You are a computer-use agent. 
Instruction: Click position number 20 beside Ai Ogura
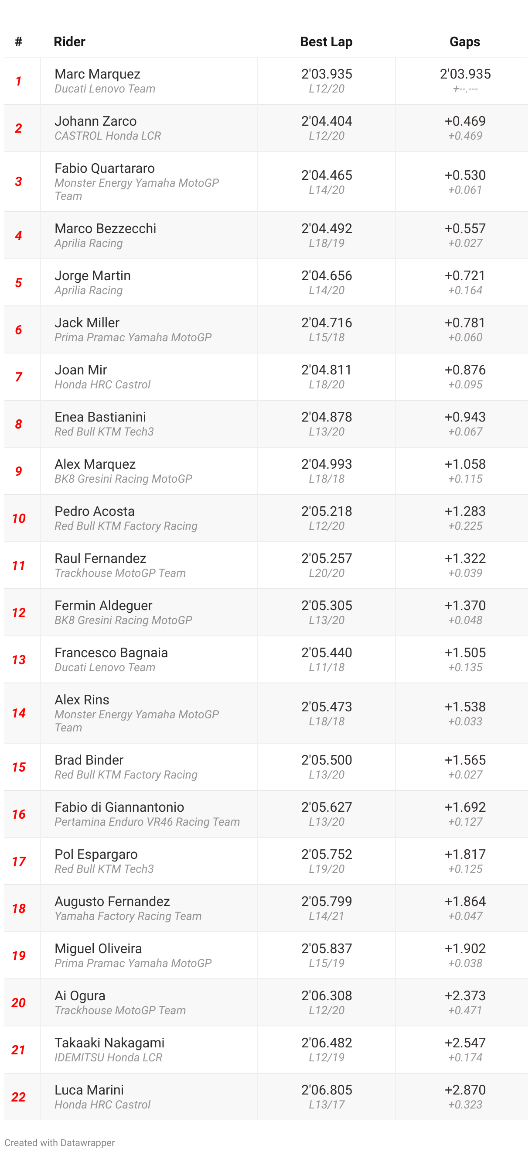[18, 1002]
